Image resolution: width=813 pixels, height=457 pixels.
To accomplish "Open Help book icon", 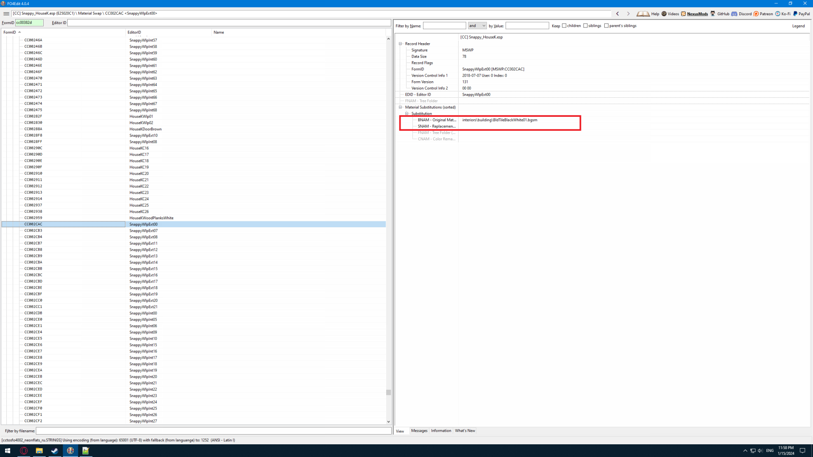I will tap(643, 14).
